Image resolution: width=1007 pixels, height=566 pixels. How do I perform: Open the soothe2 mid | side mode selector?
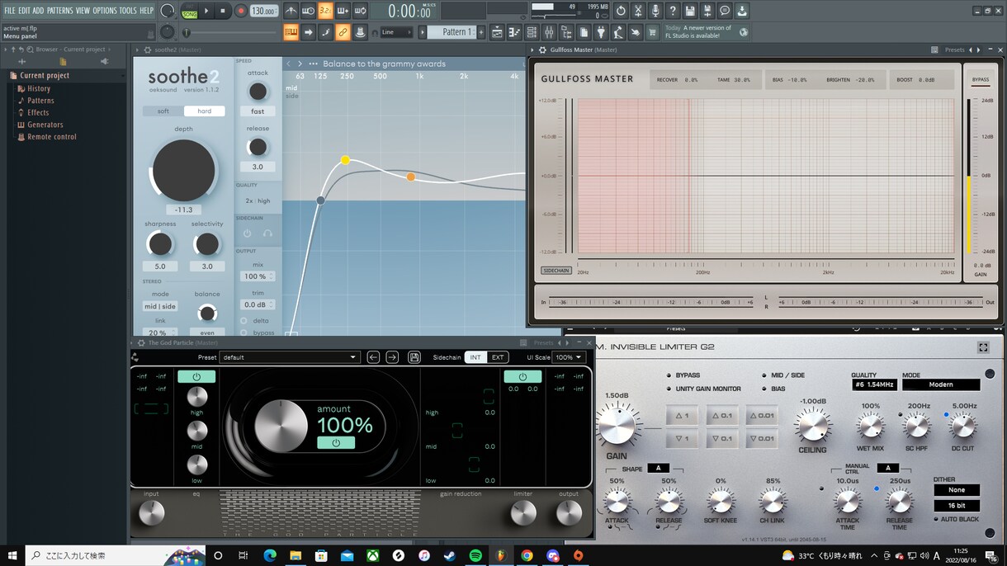[160, 306]
